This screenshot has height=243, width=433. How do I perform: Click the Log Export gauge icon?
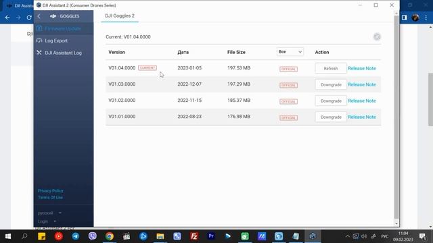(x=39, y=40)
